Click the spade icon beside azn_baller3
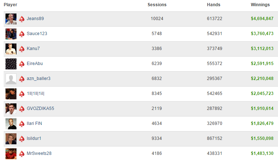Viewport: 278px width, 160px height. (x=22, y=79)
